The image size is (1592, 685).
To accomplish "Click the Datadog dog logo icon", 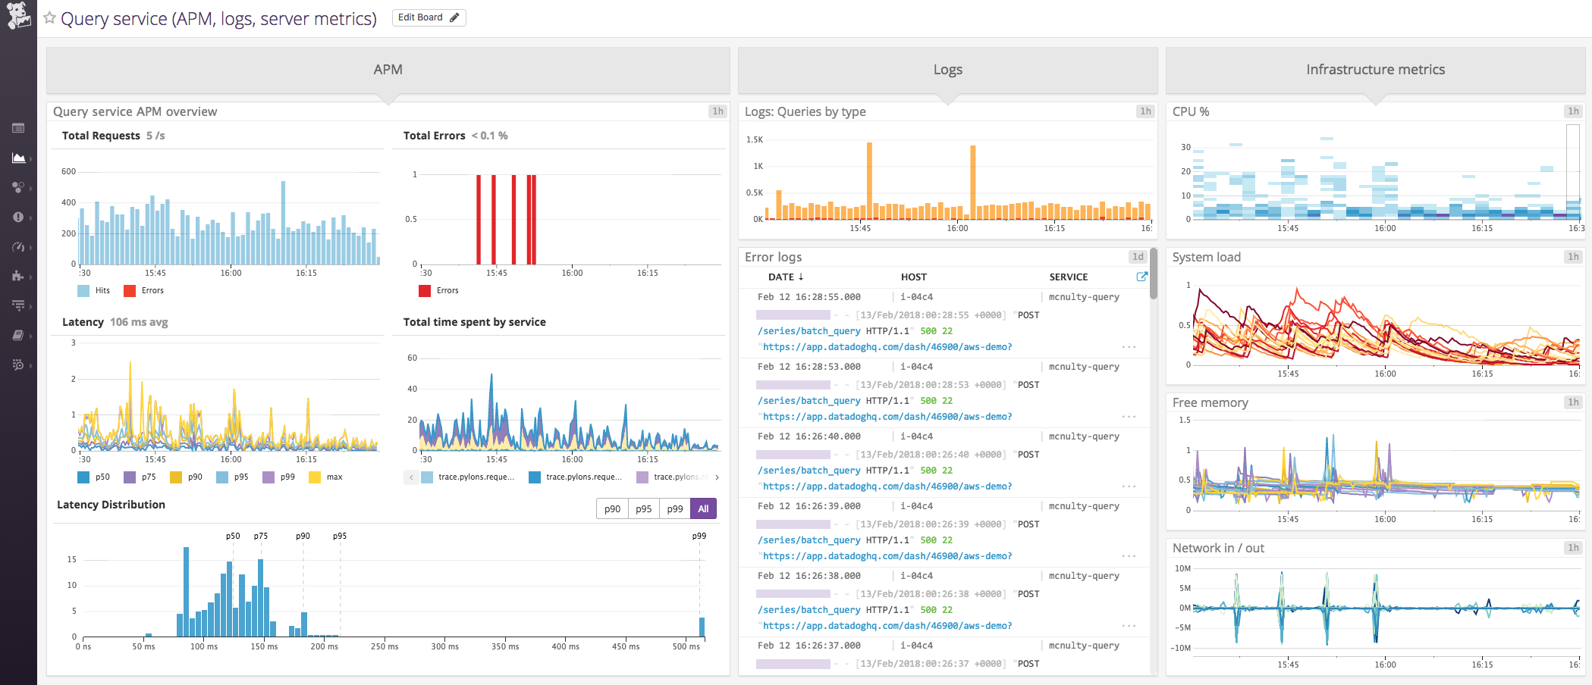I will click(x=19, y=15).
